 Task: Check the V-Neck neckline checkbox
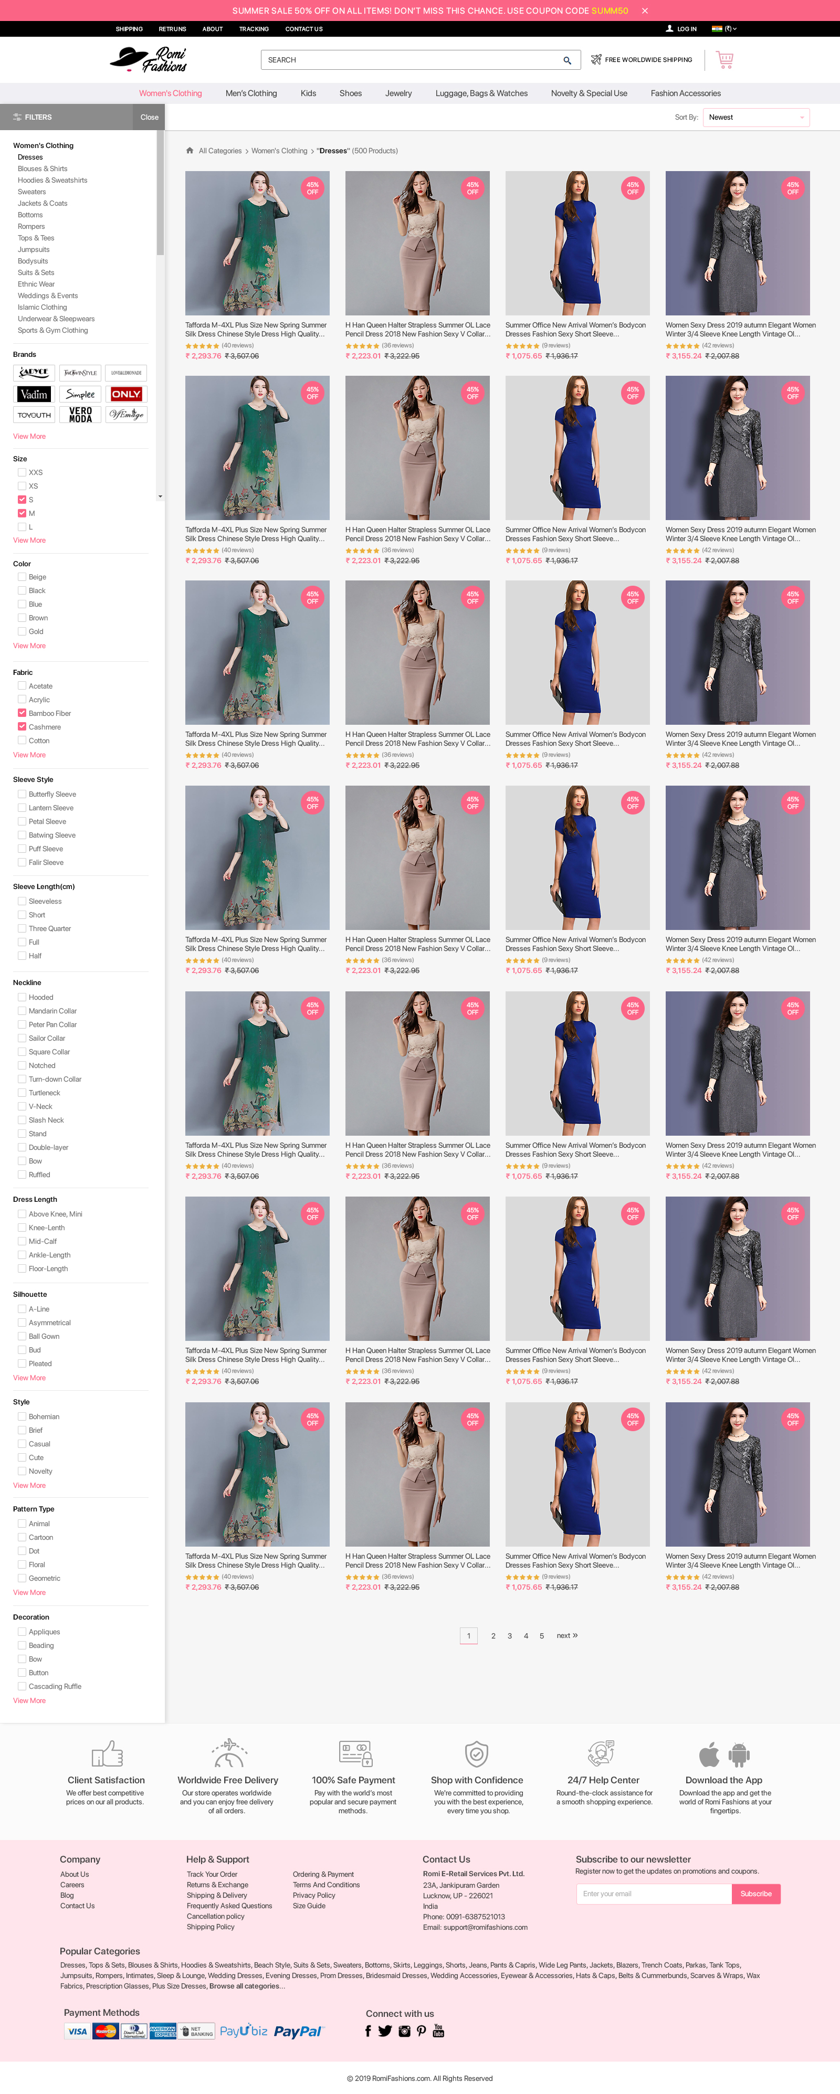coord(22,1106)
